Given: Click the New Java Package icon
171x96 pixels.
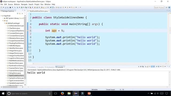Looking at the screenshot, I should point(35,7).
